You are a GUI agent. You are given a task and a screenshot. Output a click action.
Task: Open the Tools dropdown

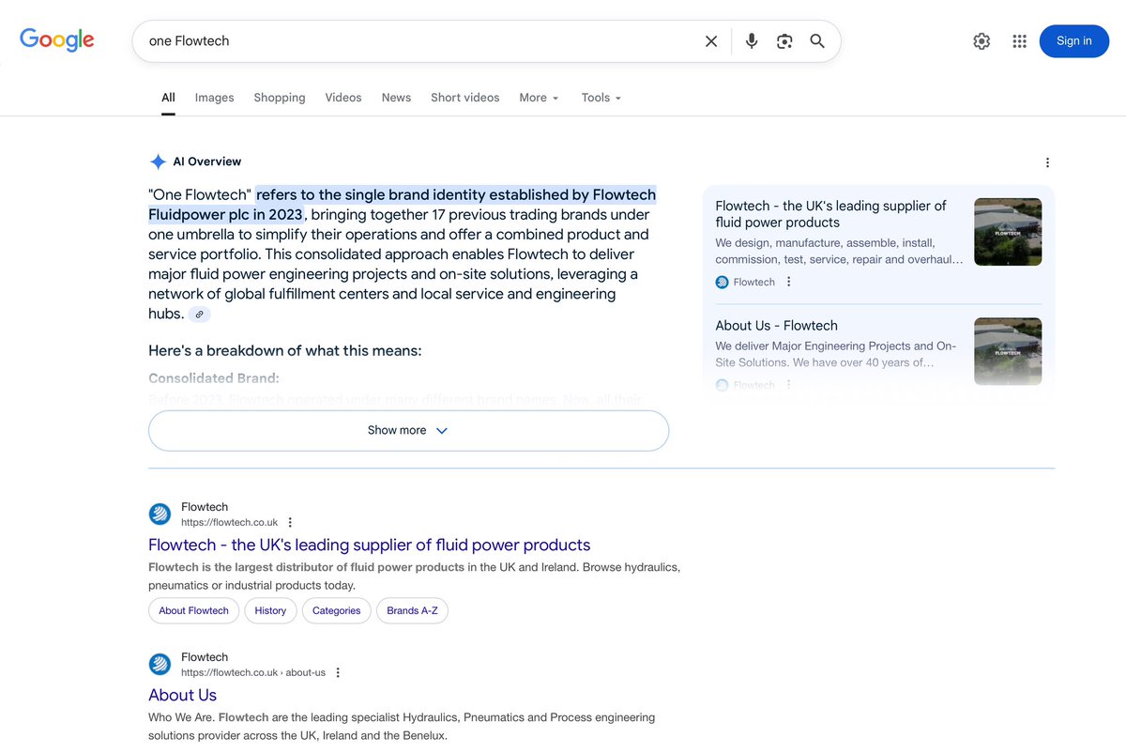point(601,98)
